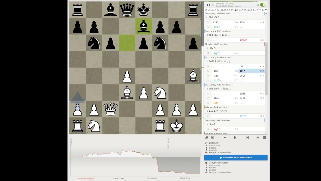Screen dimensions: 321x181
Task: Select the white rook on f1
Action: coord(160,126)
